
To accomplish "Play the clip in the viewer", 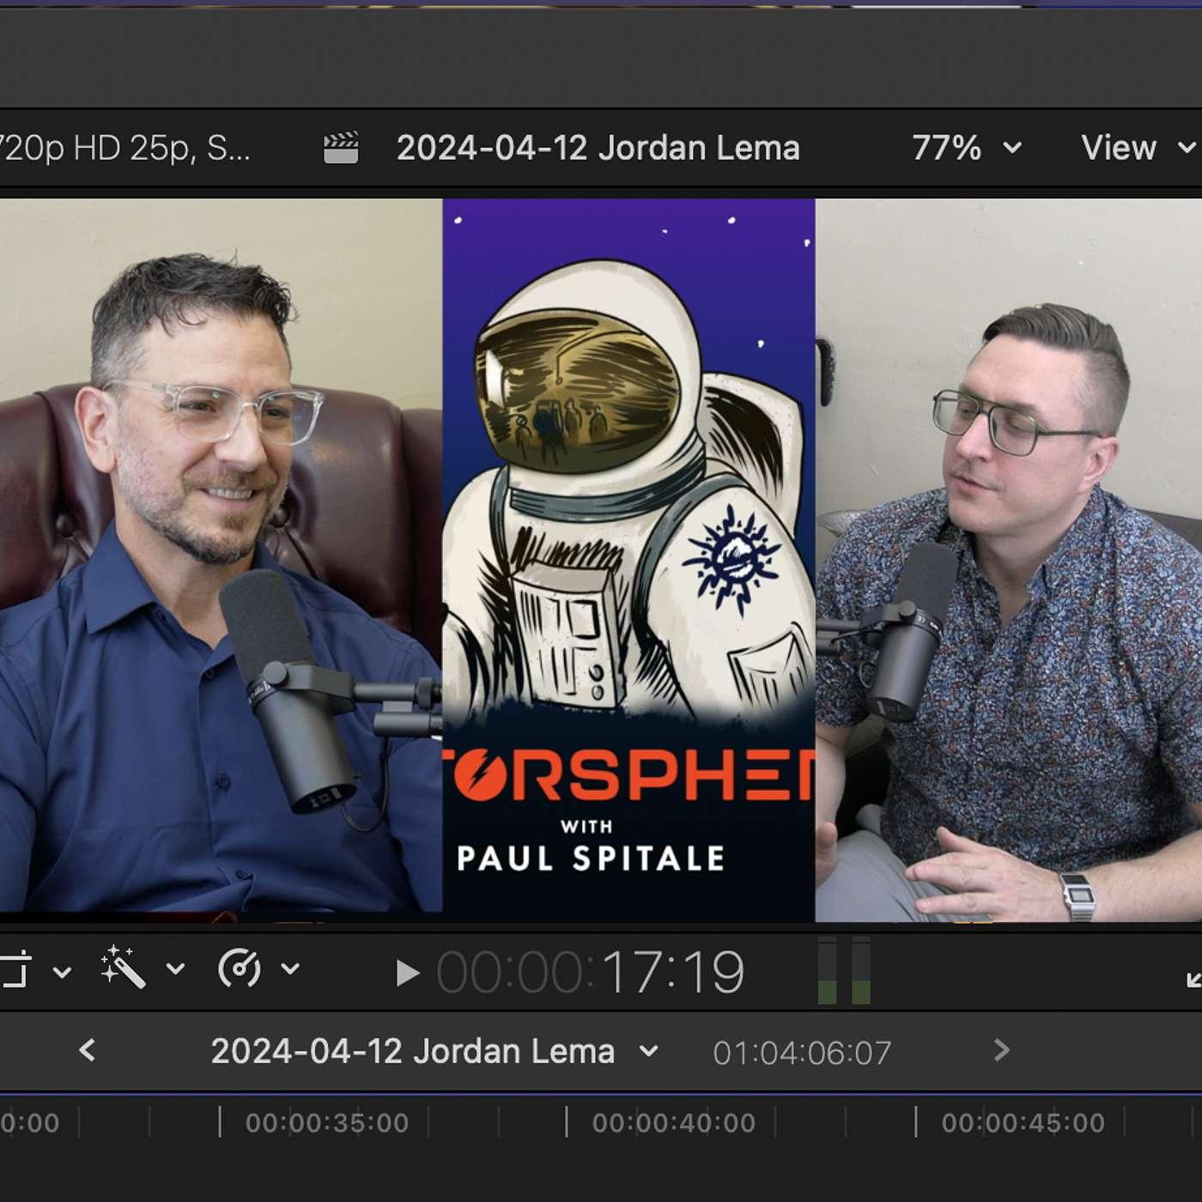I will 407,973.
